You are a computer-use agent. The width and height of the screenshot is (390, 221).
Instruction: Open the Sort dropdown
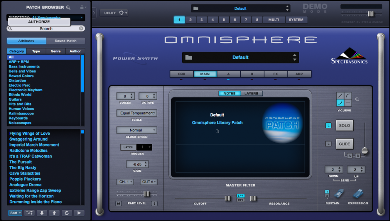coord(15,213)
